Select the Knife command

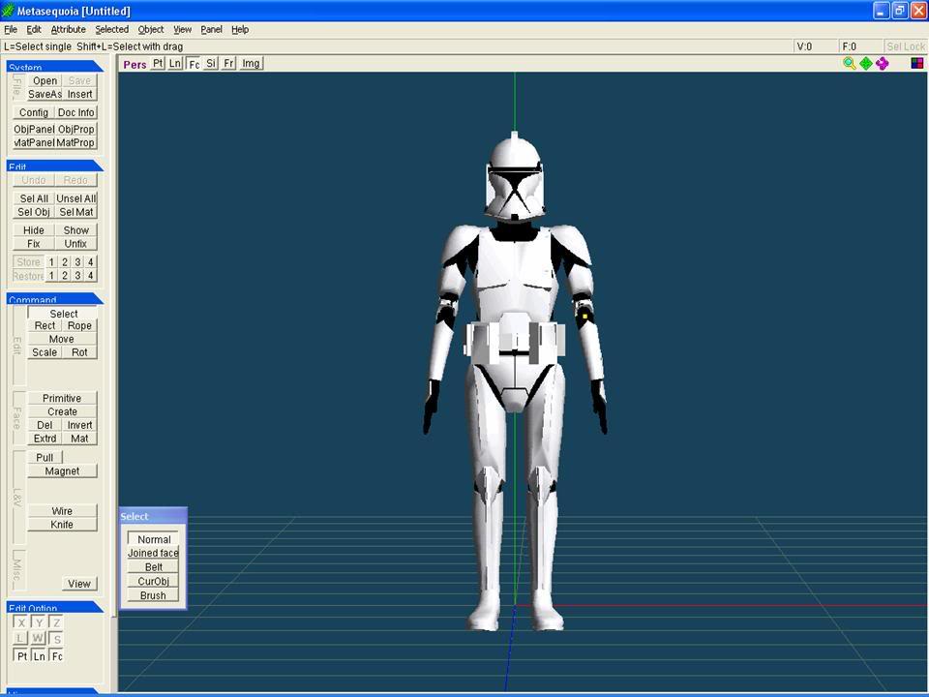tap(62, 525)
